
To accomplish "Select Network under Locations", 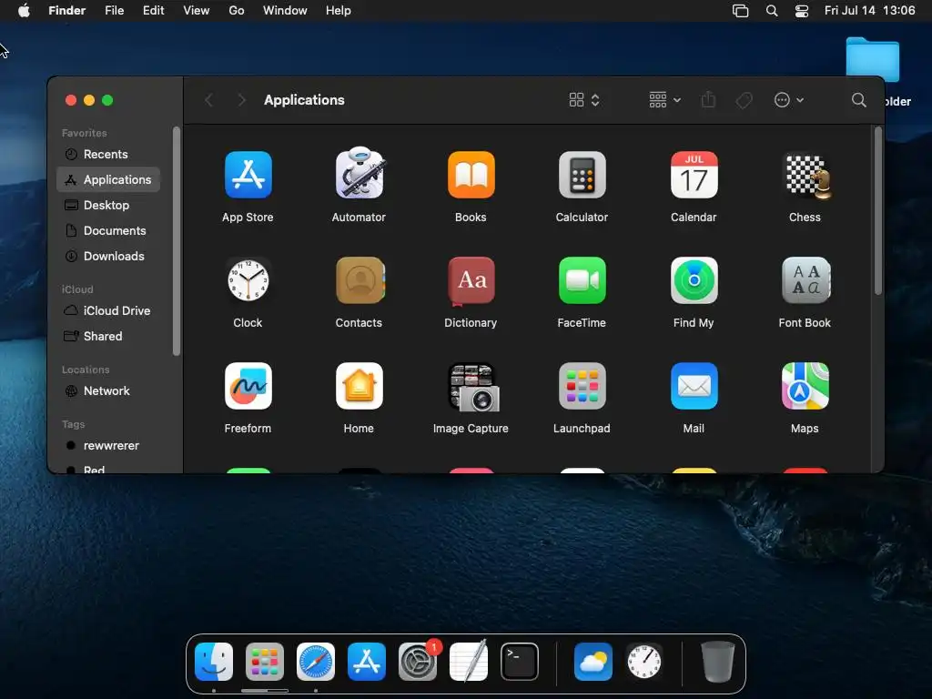I will [x=108, y=391].
